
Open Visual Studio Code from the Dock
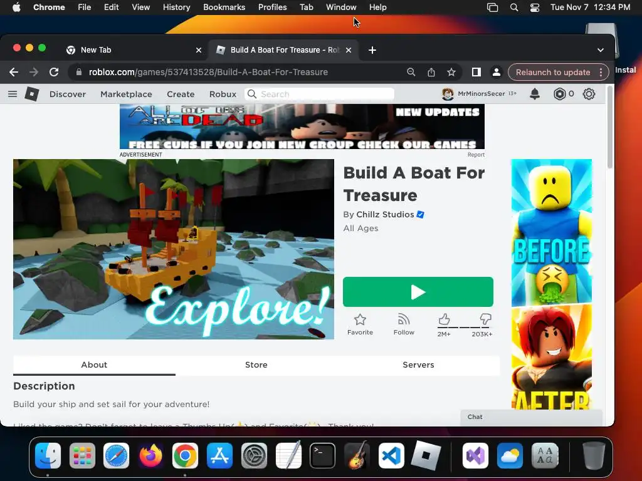coord(391,455)
